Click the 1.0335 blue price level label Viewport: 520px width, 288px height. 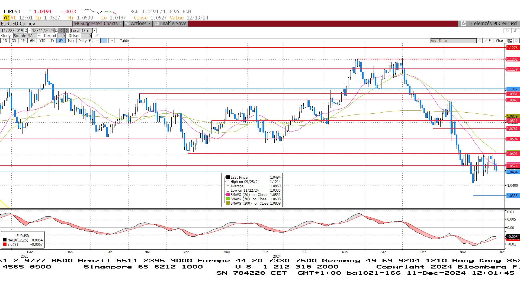(512, 196)
